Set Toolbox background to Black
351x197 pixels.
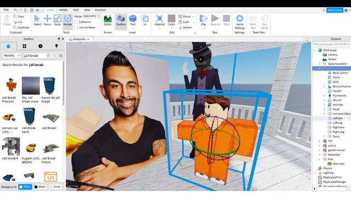40,187
